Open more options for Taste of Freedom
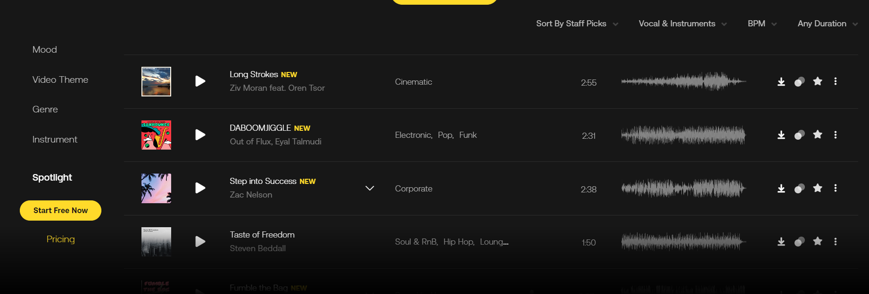This screenshot has width=869, height=294. tap(836, 242)
